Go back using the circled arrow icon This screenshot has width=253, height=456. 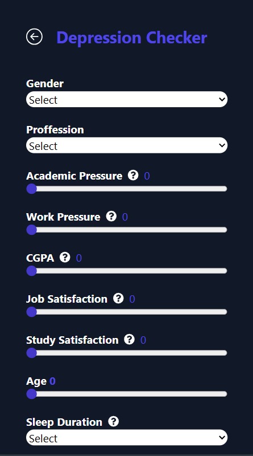pos(34,37)
